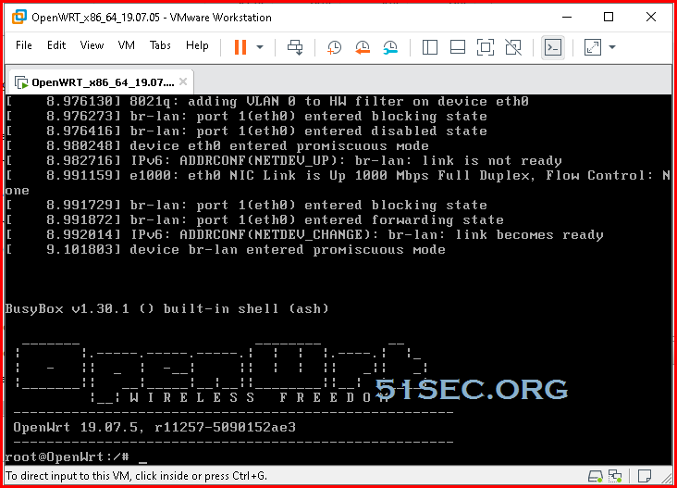
Task: Close the VMware Workstation window
Action: click(x=651, y=18)
